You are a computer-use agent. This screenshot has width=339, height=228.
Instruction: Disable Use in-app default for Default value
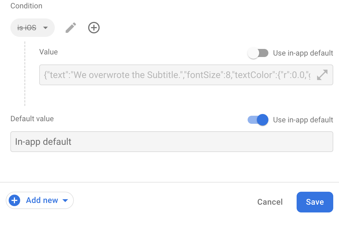pos(258,120)
